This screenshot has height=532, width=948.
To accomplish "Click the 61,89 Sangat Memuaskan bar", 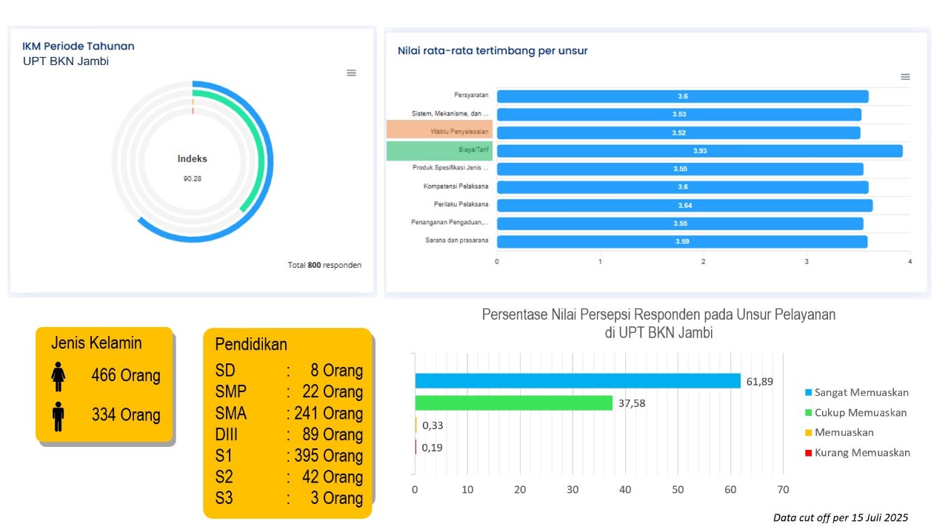I will pyautogui.click(x=577, y=381).
